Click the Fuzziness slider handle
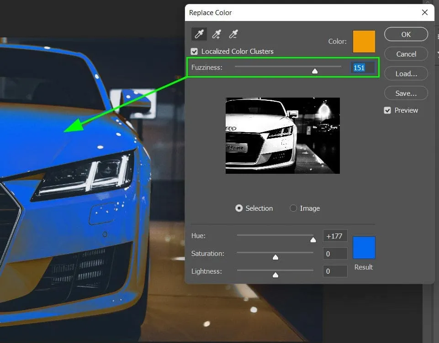 click(315, 71)
